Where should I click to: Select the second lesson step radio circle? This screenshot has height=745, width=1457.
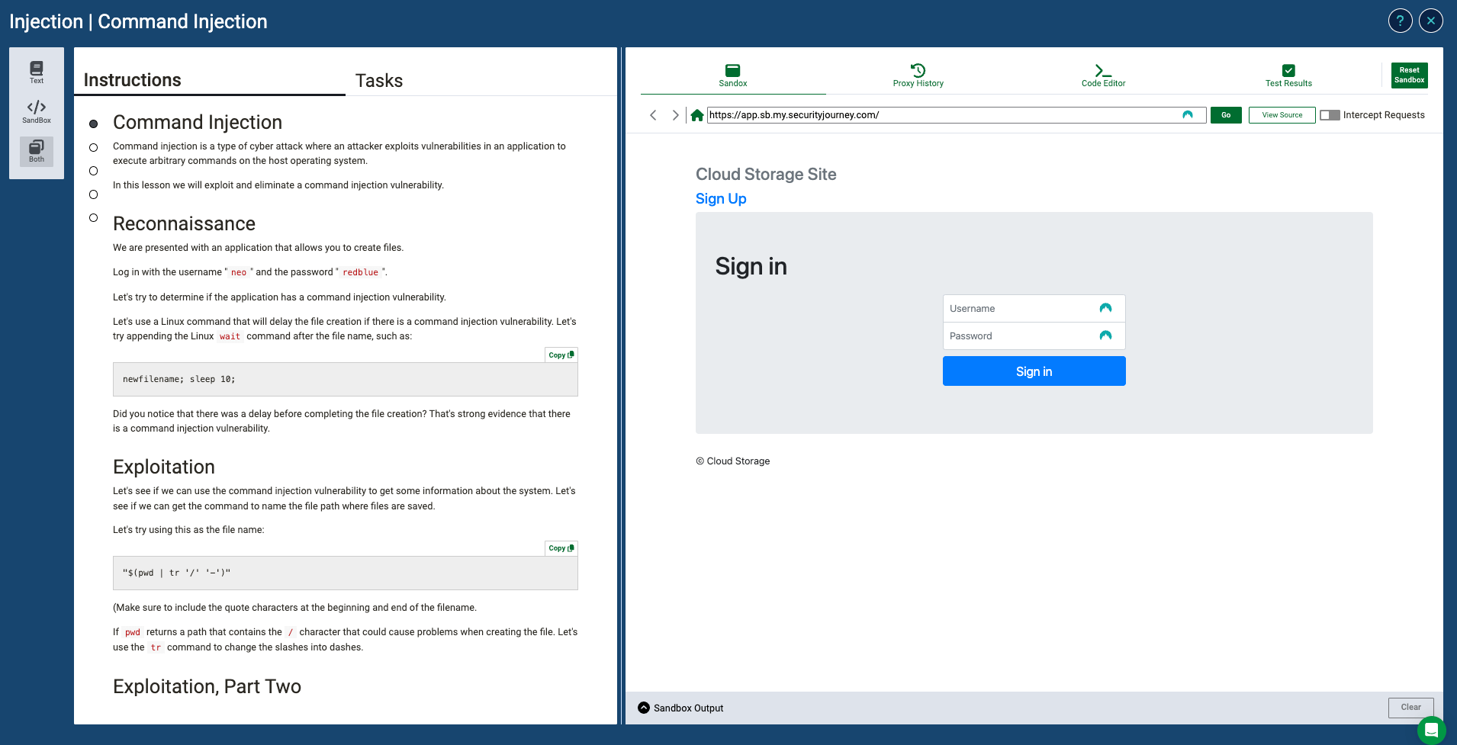tap(94, 147)
